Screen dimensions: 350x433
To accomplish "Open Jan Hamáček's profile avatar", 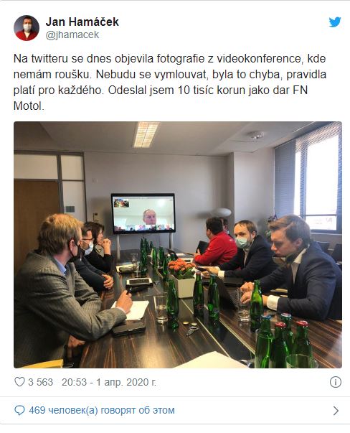I will pos(27,28).
